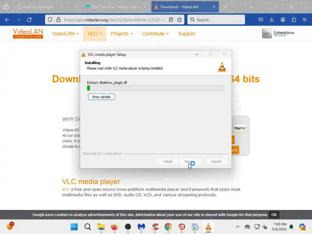Toggle reader view icon in address bar
The height and width of the screenshot is (234, 312).
171,19
